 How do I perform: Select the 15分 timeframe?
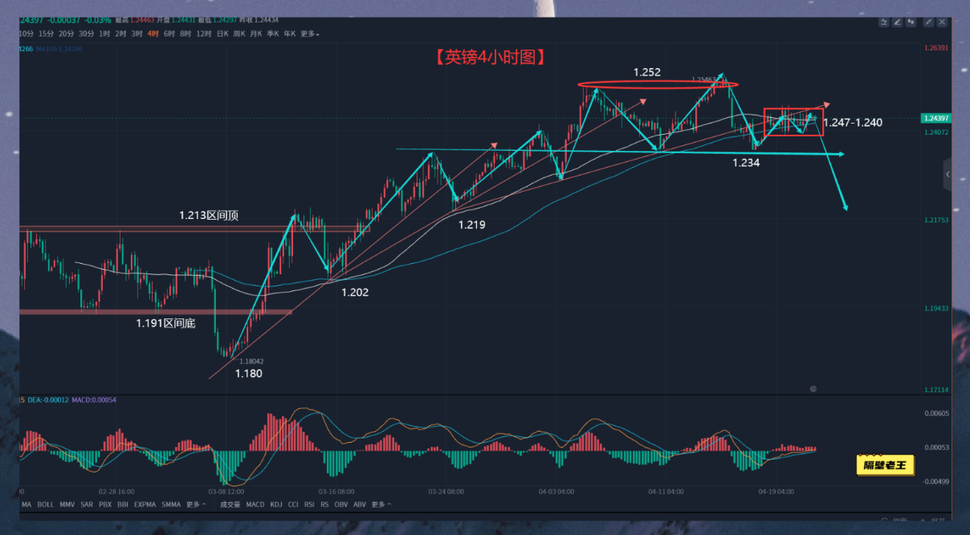(46, 34)
